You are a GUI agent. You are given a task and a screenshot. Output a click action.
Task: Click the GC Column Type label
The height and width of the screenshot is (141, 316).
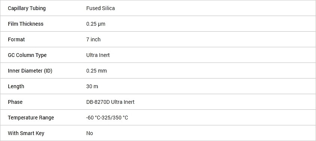27,55
